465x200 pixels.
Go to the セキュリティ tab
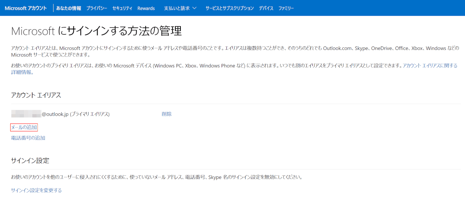coord(122,8)
